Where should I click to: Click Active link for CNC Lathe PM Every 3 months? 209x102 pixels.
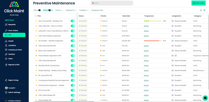(x=146, y=26)
